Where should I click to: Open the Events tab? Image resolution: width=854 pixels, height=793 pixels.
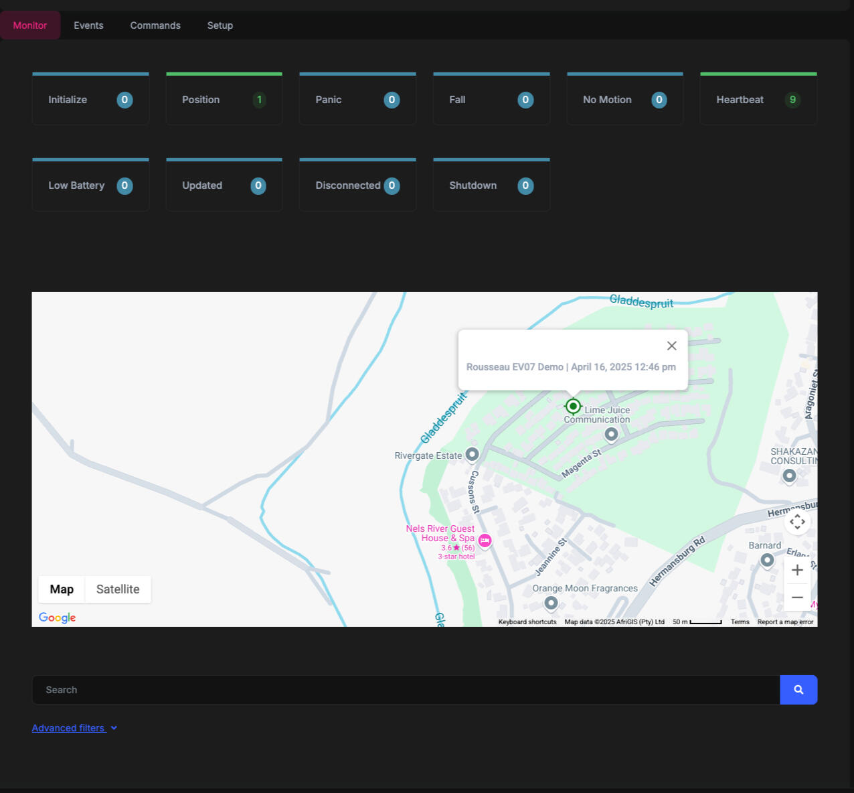coord(88,25)
